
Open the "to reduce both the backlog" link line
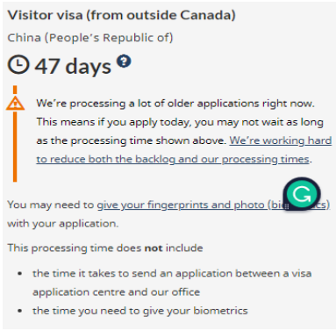pyautogui.click(x=173, y=159)
